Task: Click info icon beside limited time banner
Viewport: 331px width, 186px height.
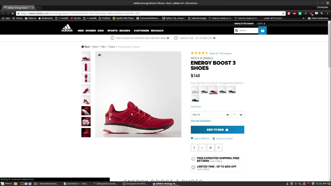Action: coord(214,38)
